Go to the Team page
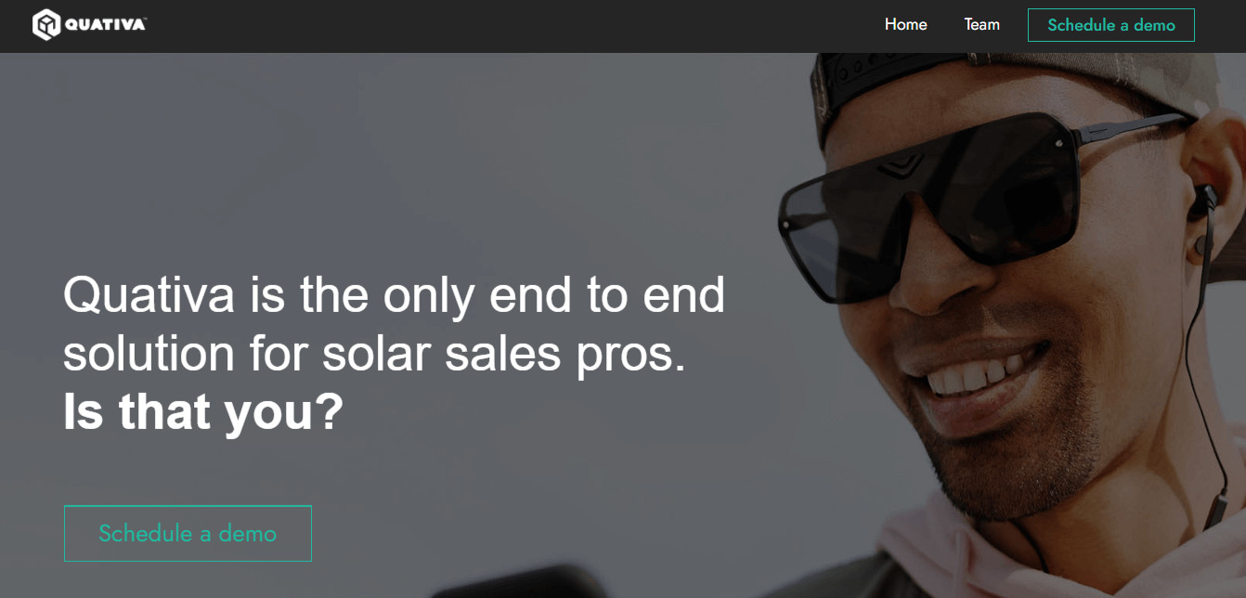 tap(981, 24)
